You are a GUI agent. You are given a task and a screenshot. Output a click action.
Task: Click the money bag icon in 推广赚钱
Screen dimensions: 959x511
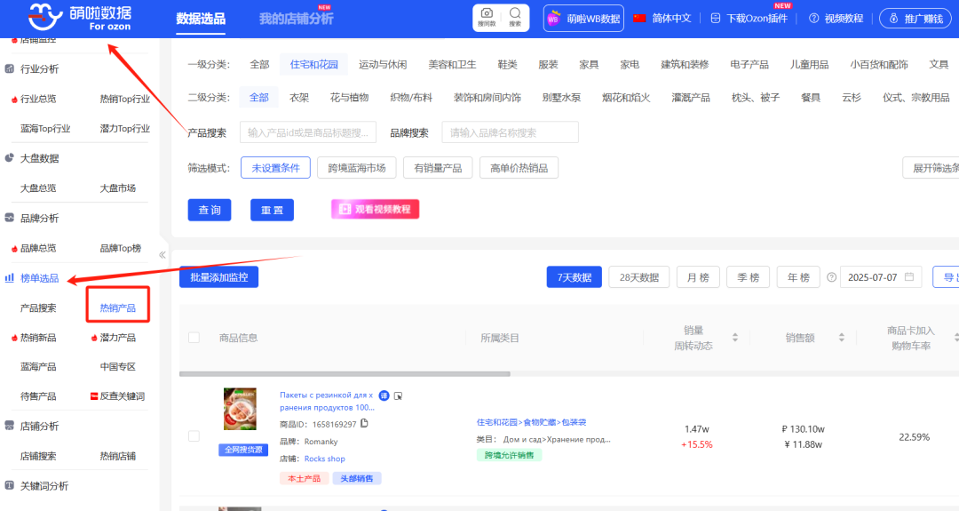pos(893,19)
